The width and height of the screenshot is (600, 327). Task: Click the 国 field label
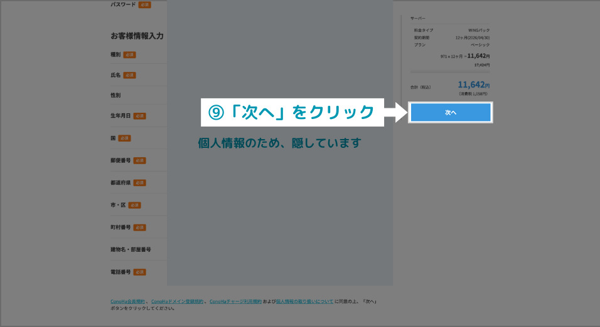click(113, 138)
